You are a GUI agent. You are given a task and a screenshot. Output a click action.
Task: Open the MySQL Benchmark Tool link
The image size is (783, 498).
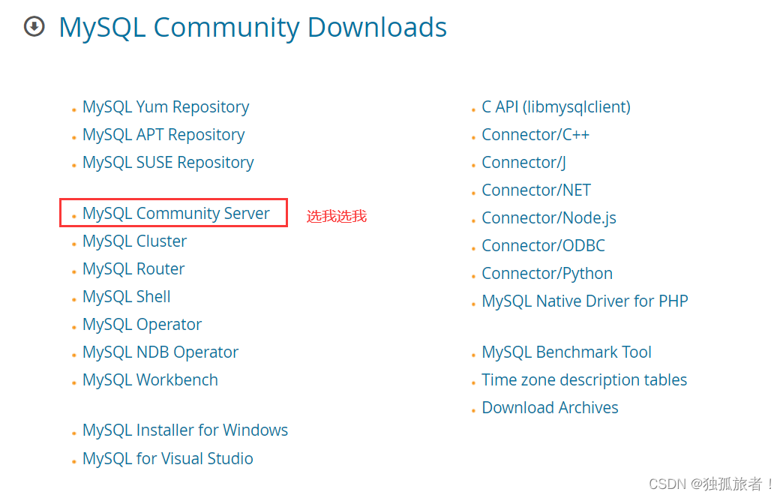(x=567, y=352)
